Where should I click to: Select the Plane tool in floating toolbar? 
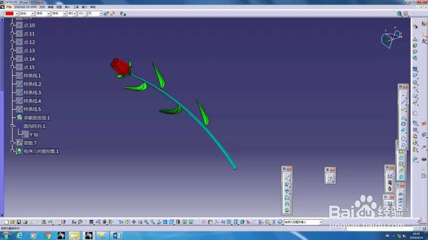403,109
